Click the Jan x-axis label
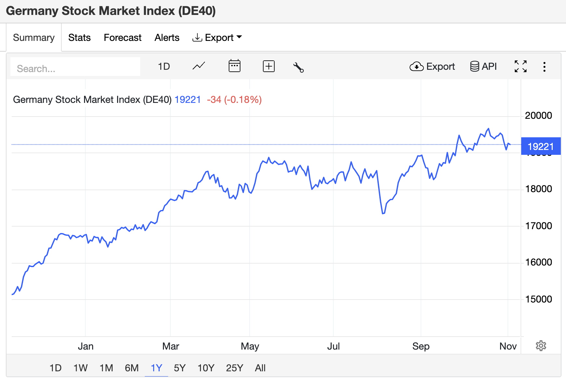This screenshot has height=383, width=566. point(86,346)
